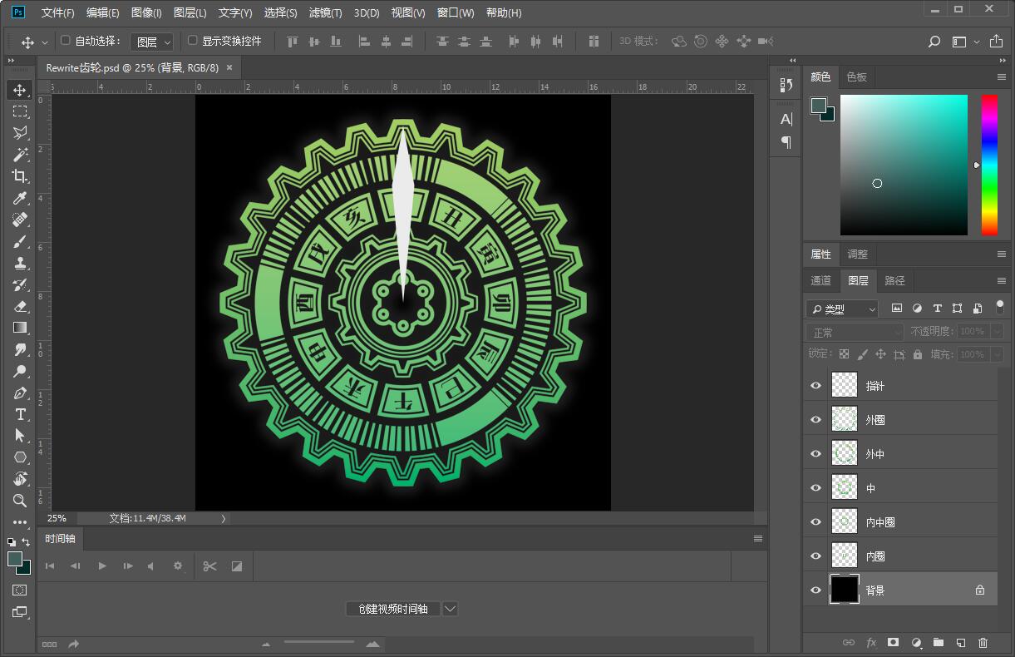Open the 图像(I) menu

pyautogui.click(x=146, y=12)
